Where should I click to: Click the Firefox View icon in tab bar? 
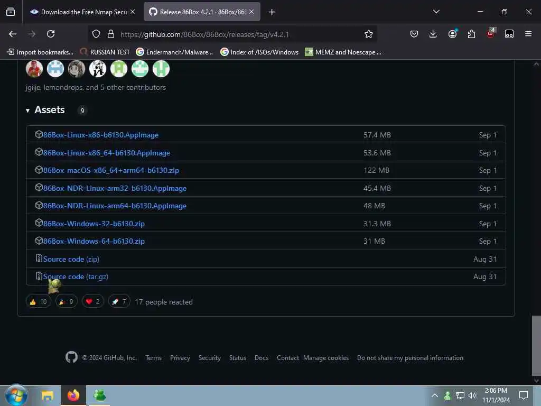pos(11,12)
